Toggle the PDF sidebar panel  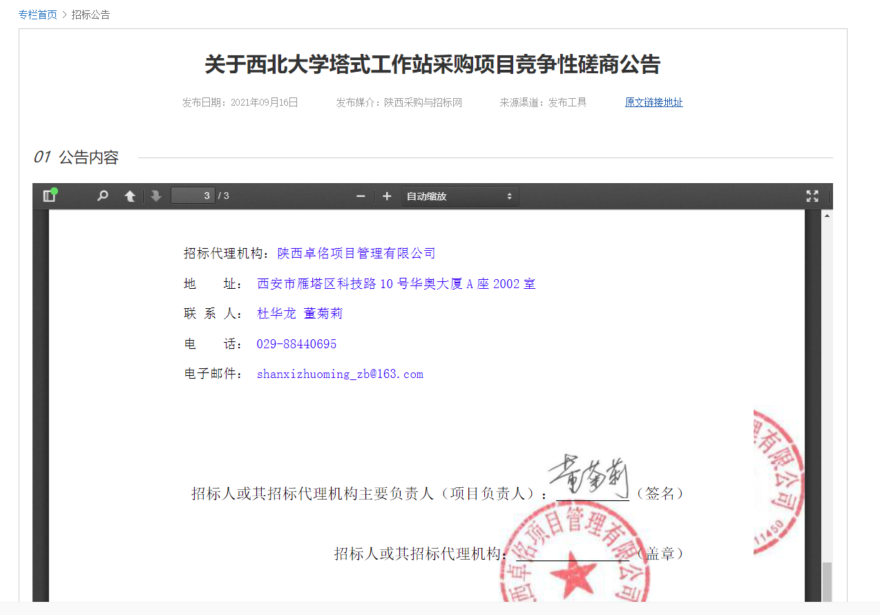49,196
